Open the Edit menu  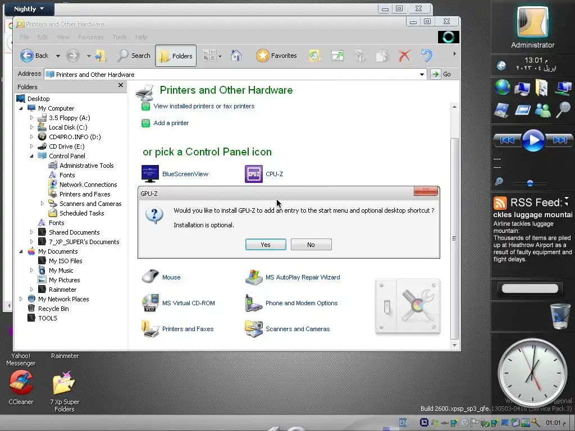click(43, 37)
